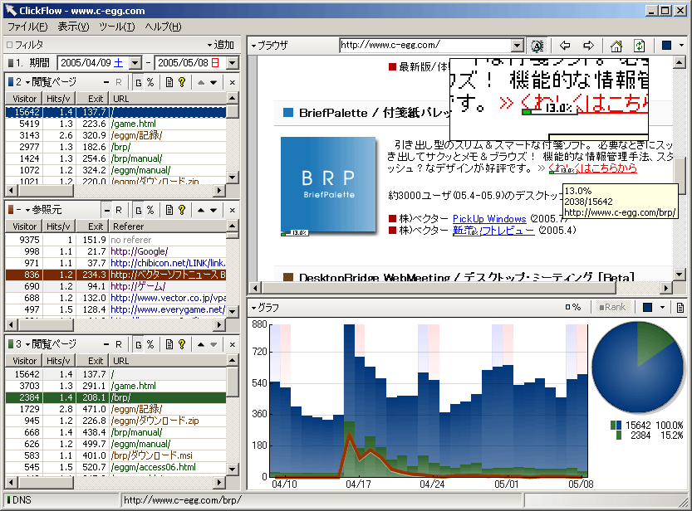692x511 pixels.
Task: Sort panel 3 list by Exit column
Action: tap(92, 361)
